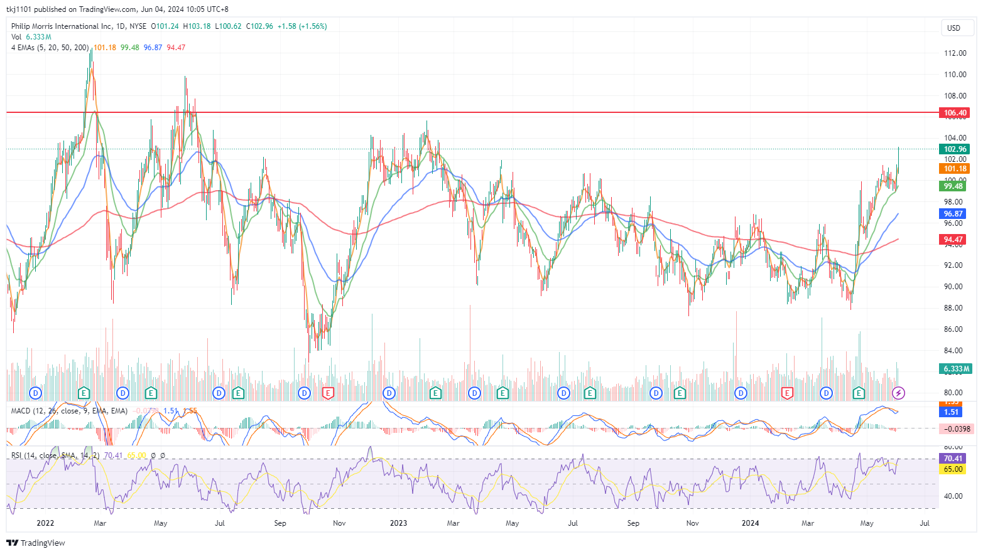This screenshot has width=983, height=554.
Task: Click the tkj1101 author name
Action: 19,9
